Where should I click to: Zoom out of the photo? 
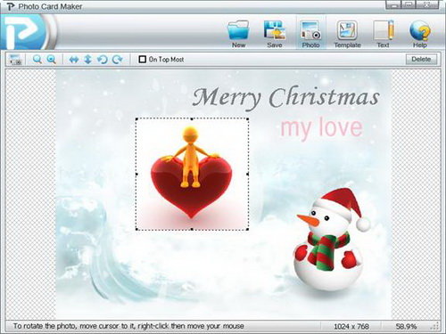click(x=52, y=60)
